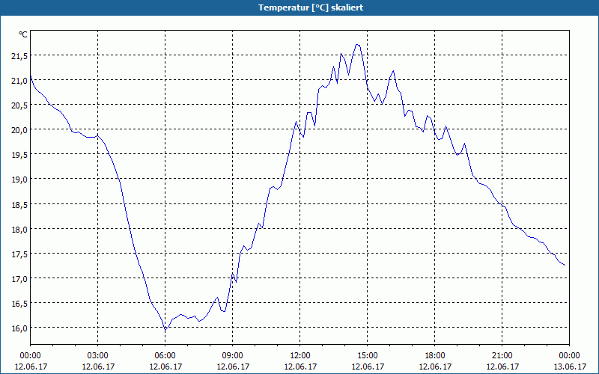Click the 16,5 y-axis label
The width and height of the screenshot is (599, 374).
click(19, 304)
